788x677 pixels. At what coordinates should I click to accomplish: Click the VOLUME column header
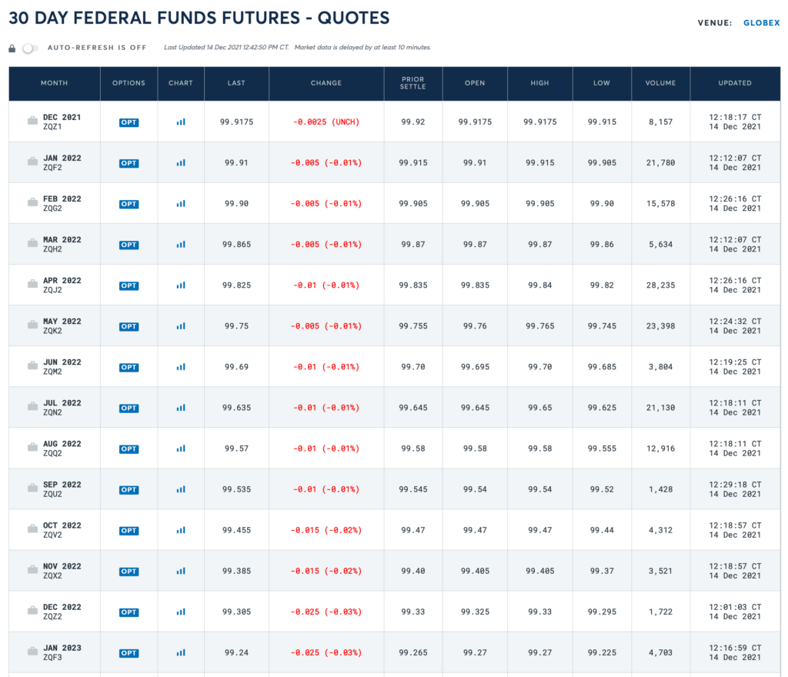[660, 83]
